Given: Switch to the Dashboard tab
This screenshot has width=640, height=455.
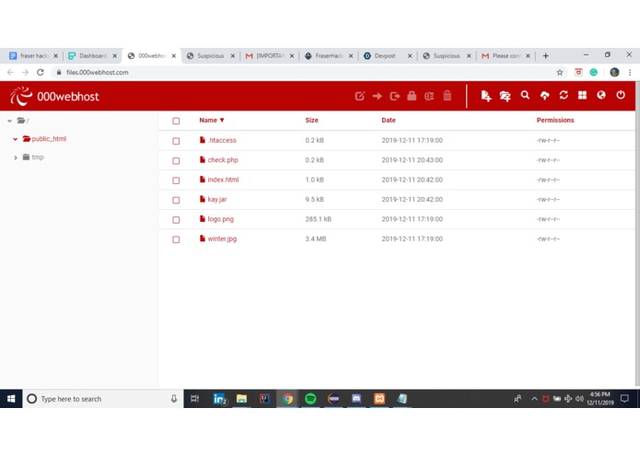Looking at the screenshot, I should click(93, 56).
